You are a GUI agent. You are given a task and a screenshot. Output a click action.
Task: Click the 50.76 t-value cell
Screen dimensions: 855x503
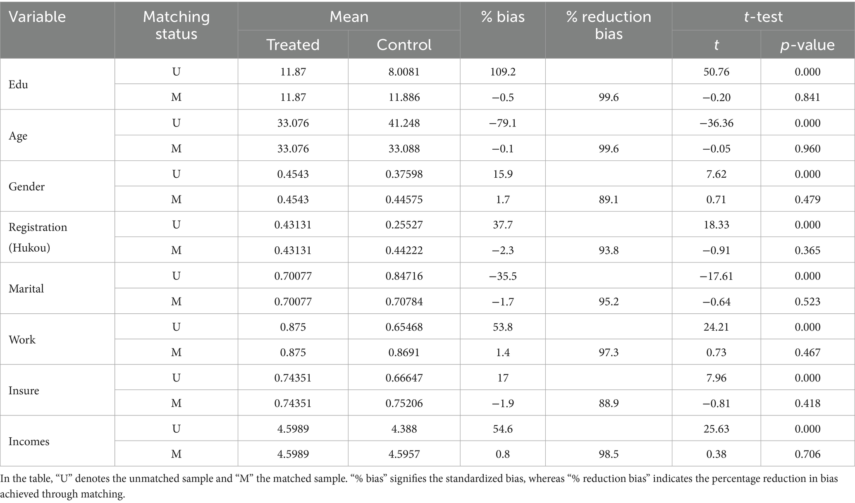(x=716, y=72)
